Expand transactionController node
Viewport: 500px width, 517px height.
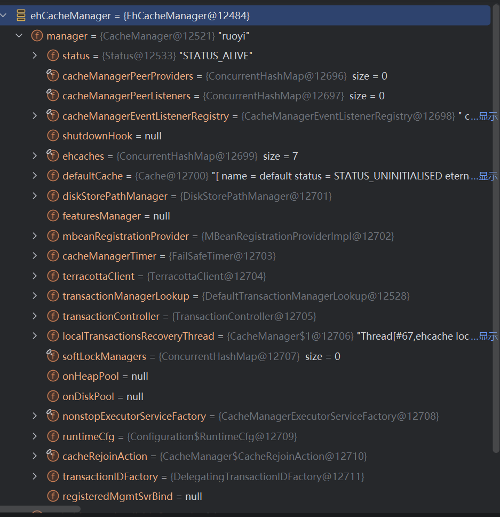click(35, 316)
